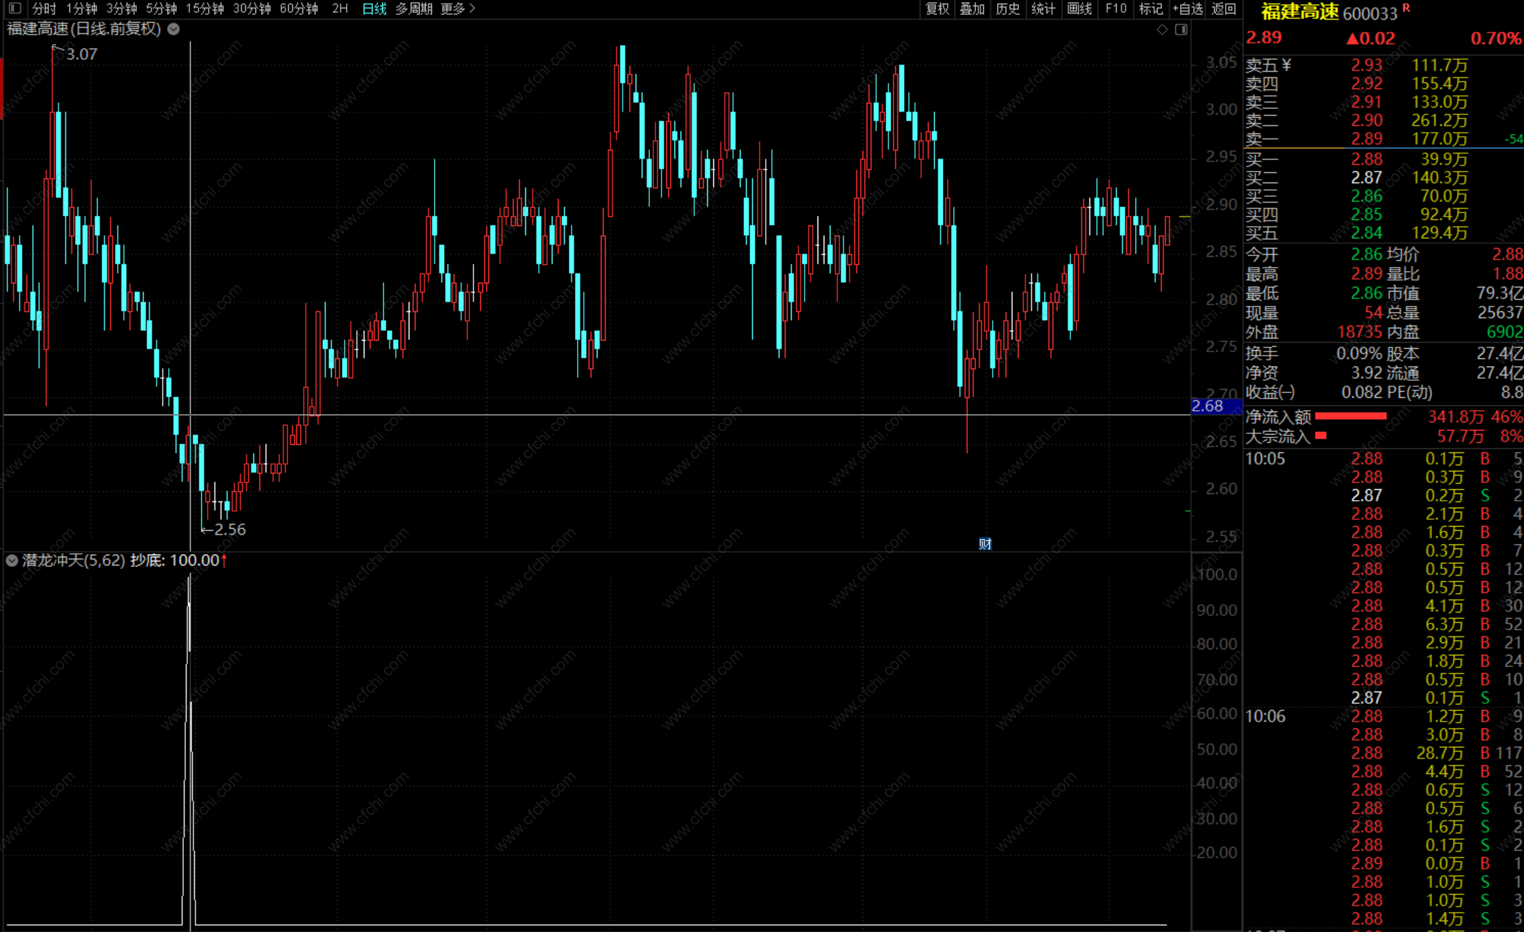Click the 财 marker on the chart
The width and height of the screenshot is (1524, 932).
[x=985, y=544]
